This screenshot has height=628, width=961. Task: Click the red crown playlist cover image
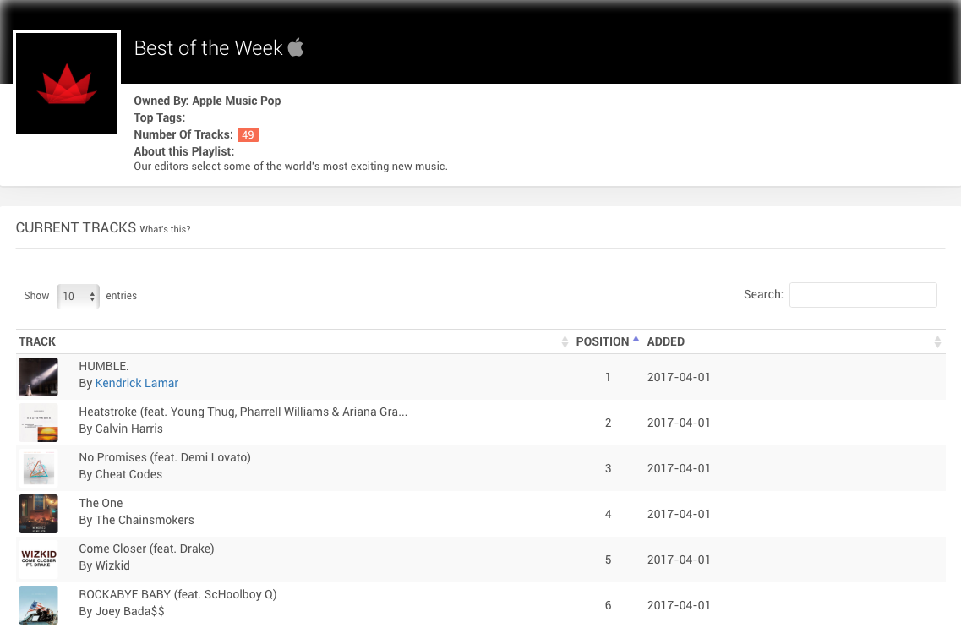67,83
